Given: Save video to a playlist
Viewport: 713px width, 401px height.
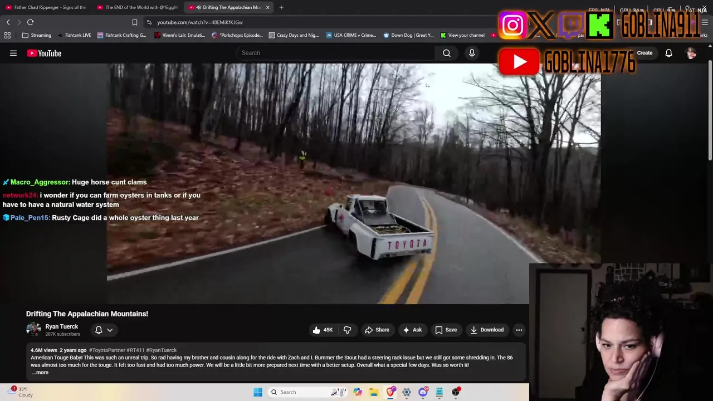Looking at the screenshot, I should (x=446, y=330).
